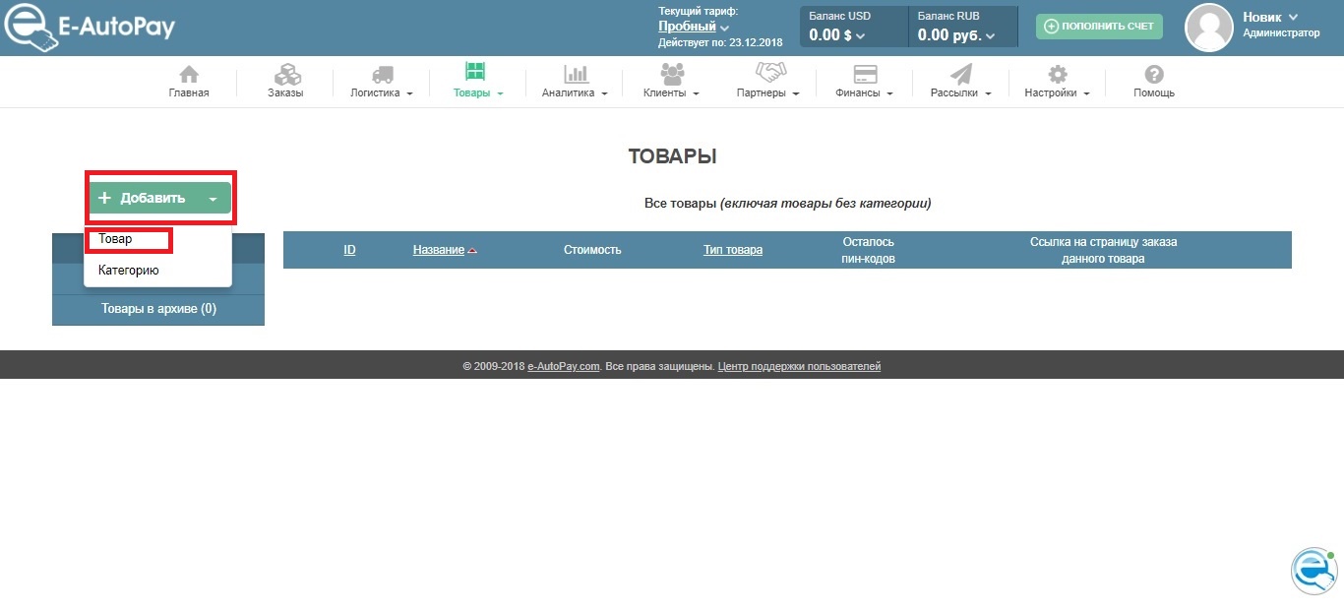Expand the Баланс USD dropdown
This screenshot has height=612, width=1344.
point(860,36)
